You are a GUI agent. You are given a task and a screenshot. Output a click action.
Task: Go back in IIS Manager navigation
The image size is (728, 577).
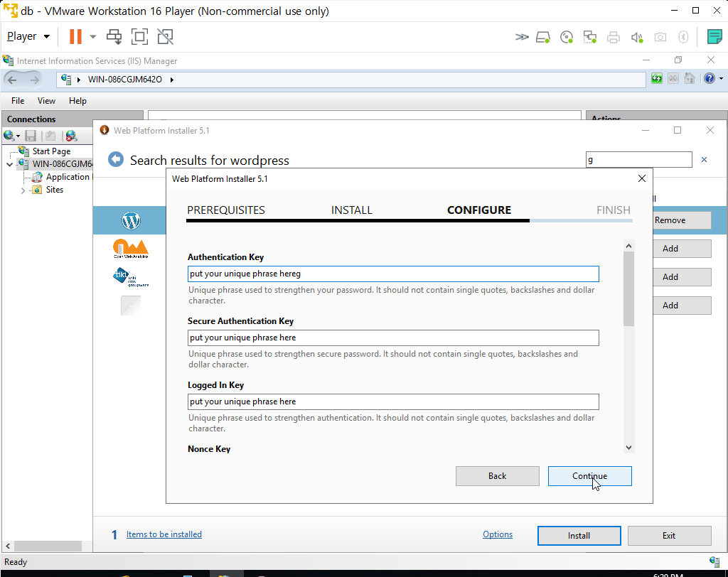[x=13, y=80]
